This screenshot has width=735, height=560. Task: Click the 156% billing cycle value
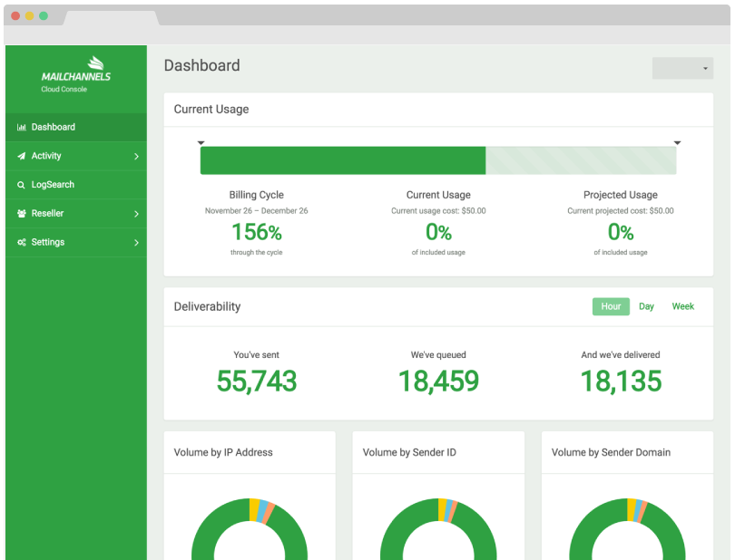pos(257,232)
